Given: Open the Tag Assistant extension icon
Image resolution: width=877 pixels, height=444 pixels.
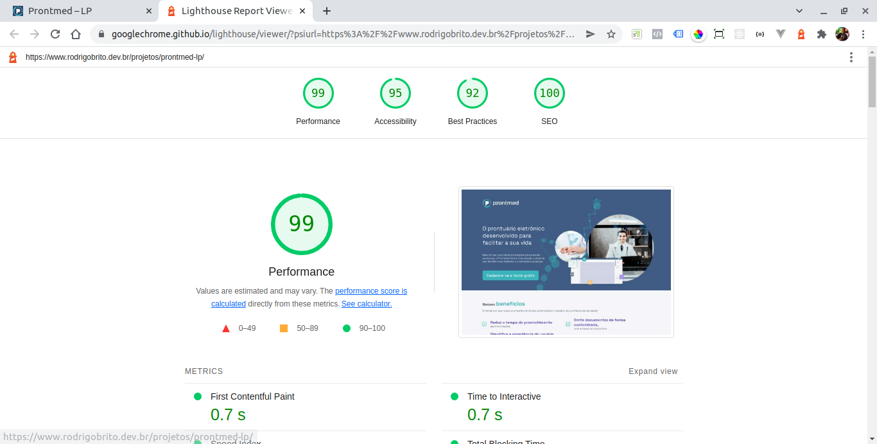Looking at the screenshot, I should coord(678,33).
